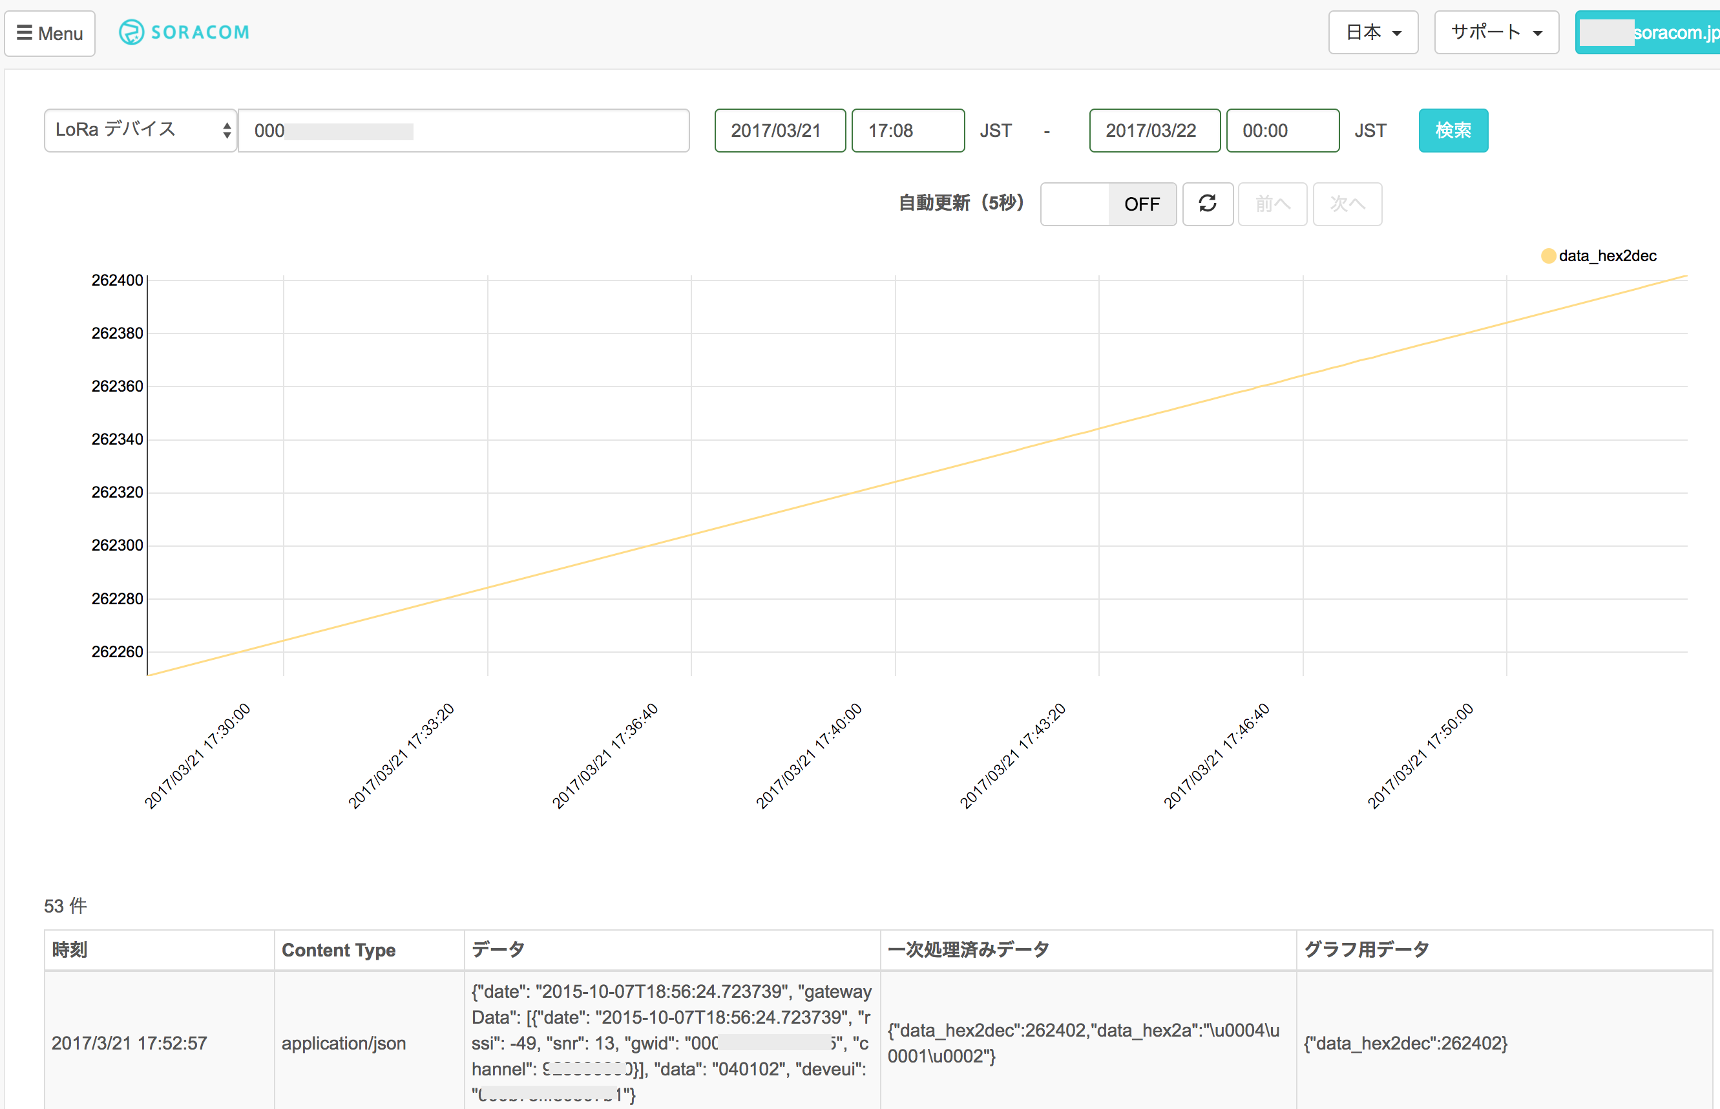Toggle the 自動更新 auto-refresh OFF switch
This screenshot has width=1720, height=1109.
(1108, 204)
